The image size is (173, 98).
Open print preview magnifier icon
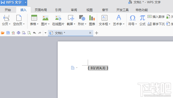pyautogui.click(x=29, y=33)
